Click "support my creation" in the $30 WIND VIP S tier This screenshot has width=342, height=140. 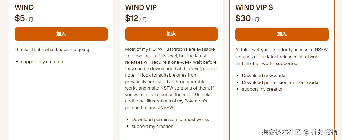[263, 89]
